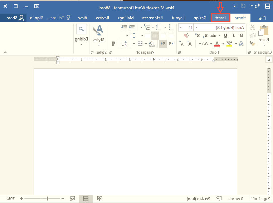Open the font name dropdown arrow
273x203 pixels.
196,28
